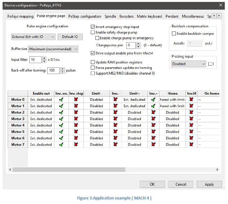Open PoStep configuration tab

(x=85, y=16)
